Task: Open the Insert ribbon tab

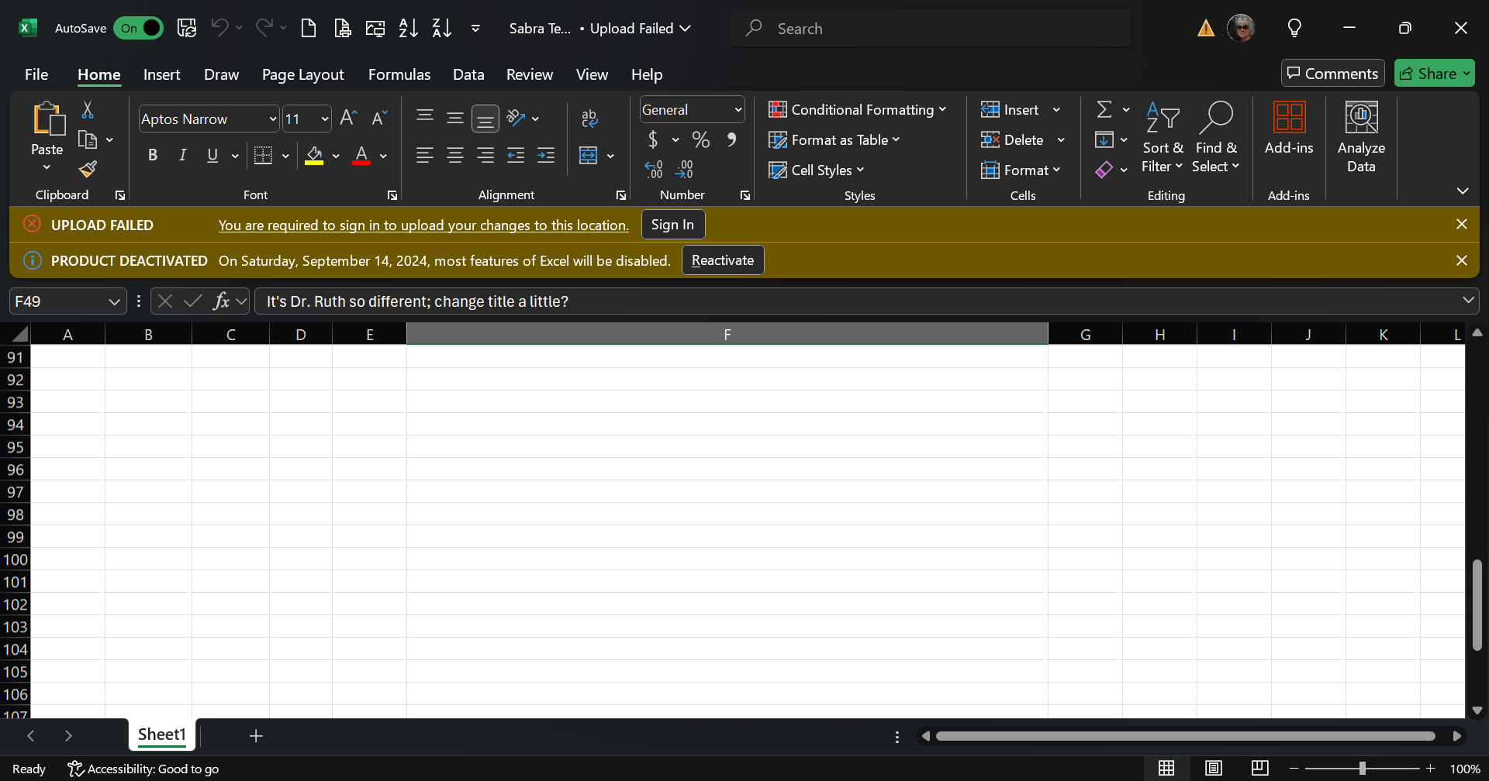Action: [161, 74]
